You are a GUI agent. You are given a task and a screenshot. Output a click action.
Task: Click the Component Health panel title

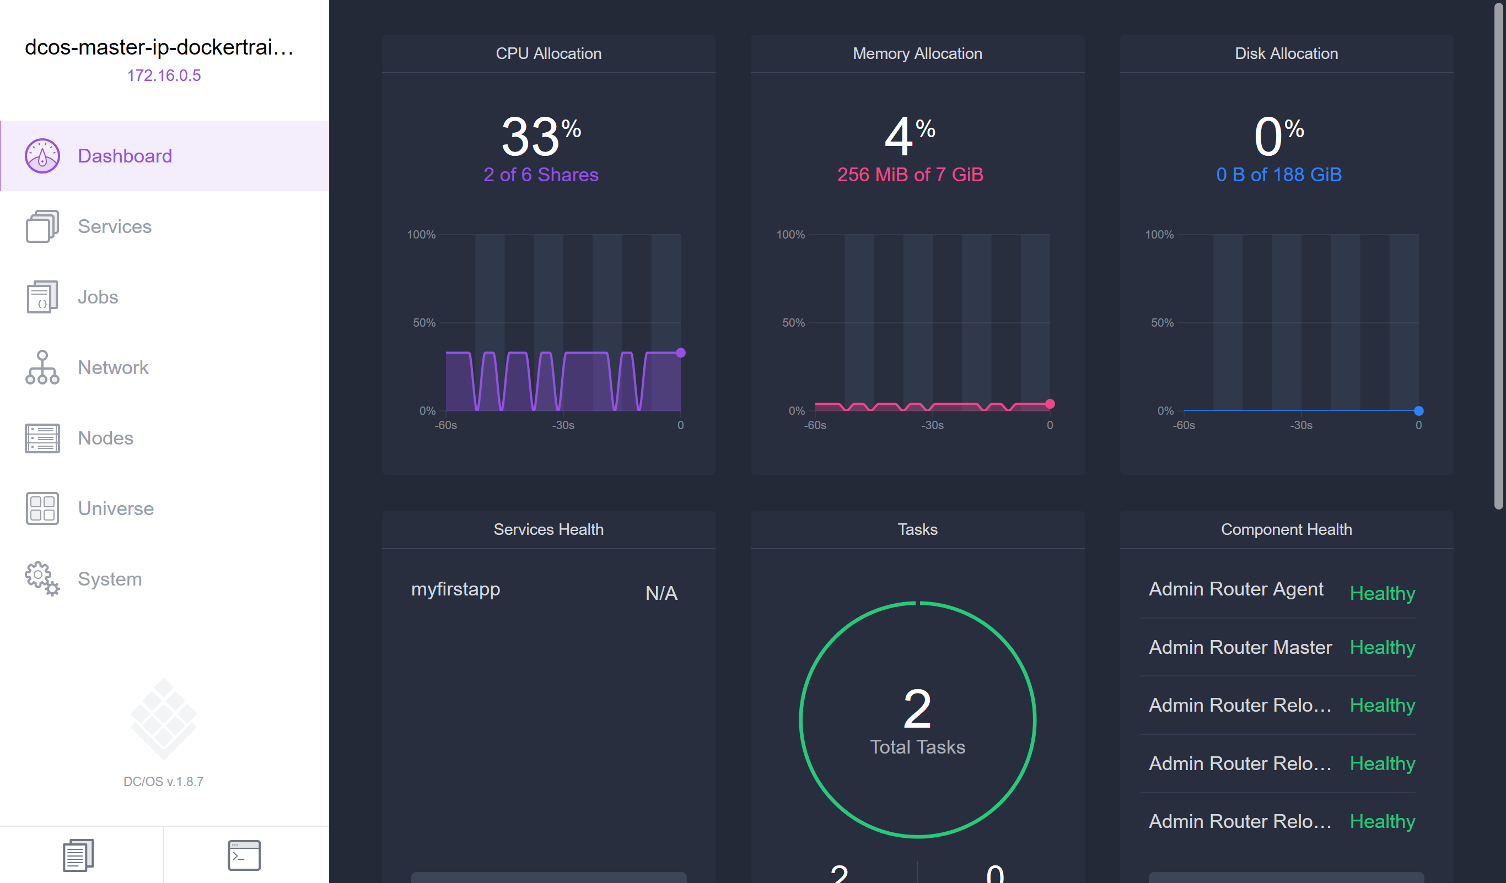[1286, 529]
